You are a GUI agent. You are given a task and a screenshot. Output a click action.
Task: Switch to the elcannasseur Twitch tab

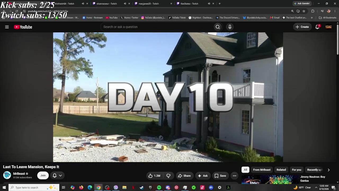[x=107, y=3]
